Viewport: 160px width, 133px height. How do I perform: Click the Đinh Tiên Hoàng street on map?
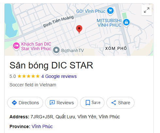(58, 22)
